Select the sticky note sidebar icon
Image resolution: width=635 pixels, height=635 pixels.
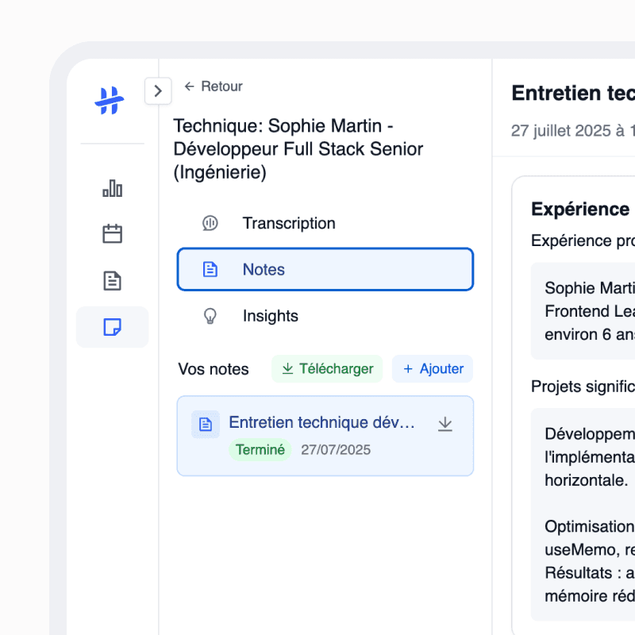[112, 327]
